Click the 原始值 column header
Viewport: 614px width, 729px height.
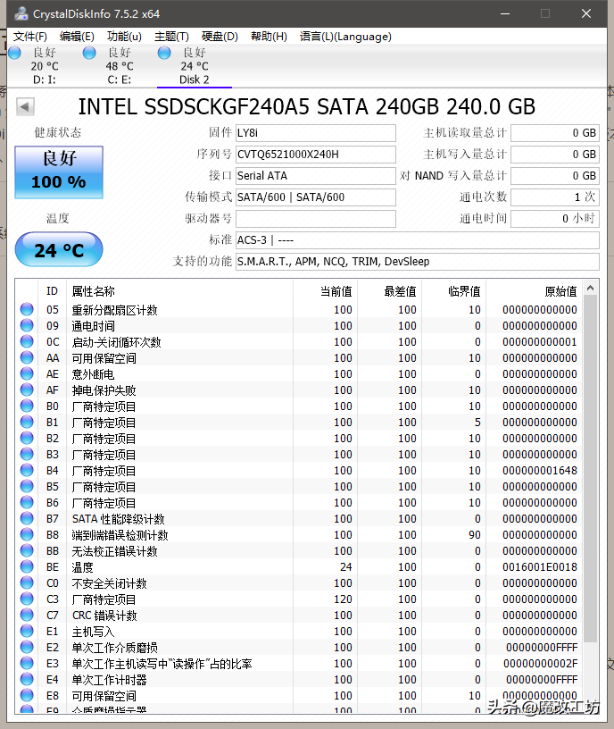(x=534, y=291)
